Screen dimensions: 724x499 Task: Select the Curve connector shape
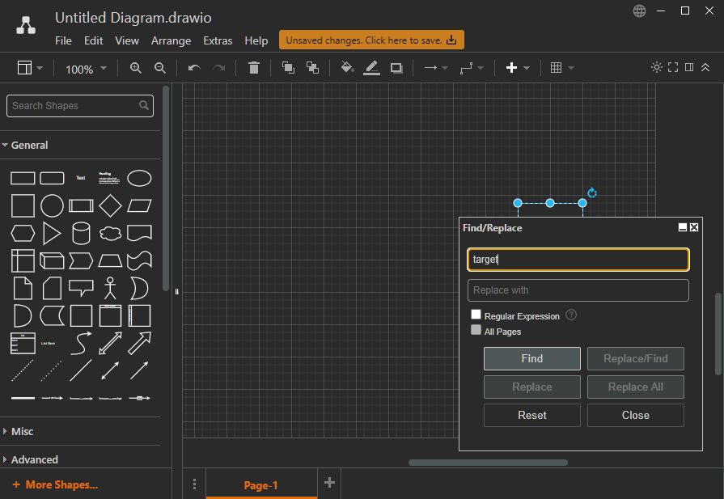coord(81,344)
